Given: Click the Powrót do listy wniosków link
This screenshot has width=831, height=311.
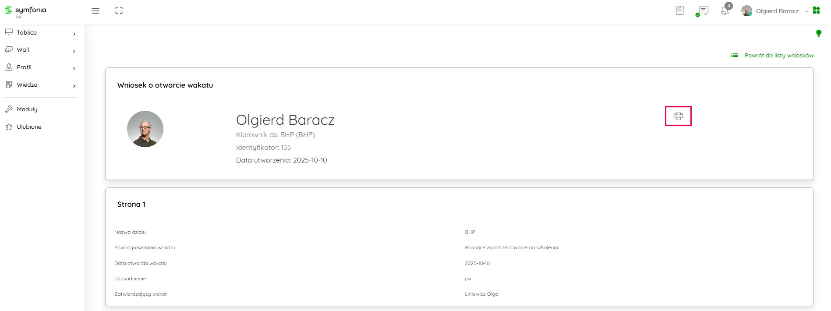Looking at the screenshot, I should [x=778, y=56].
